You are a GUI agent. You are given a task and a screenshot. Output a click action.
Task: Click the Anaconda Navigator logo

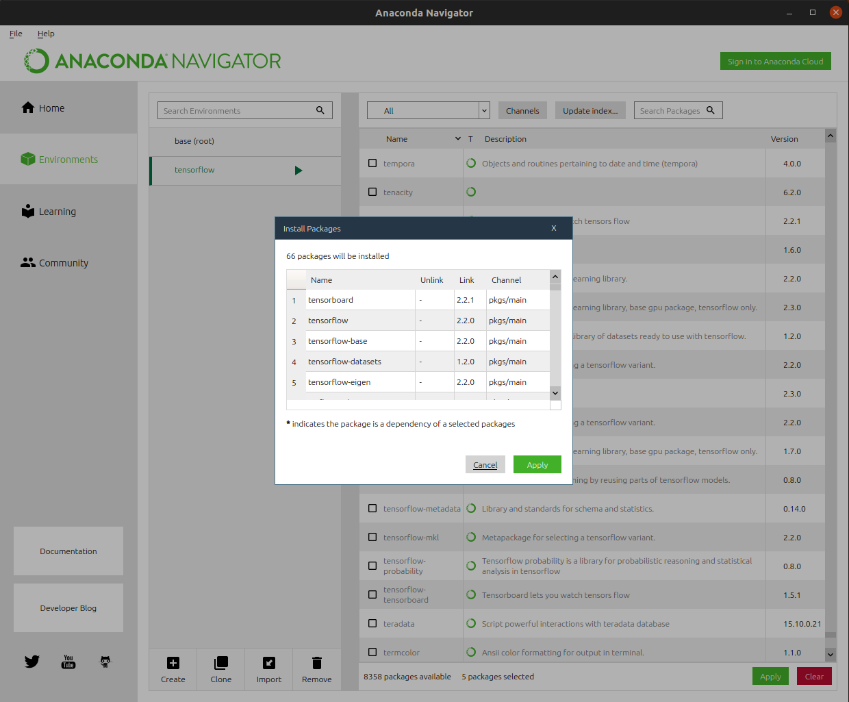pos(153,61)
